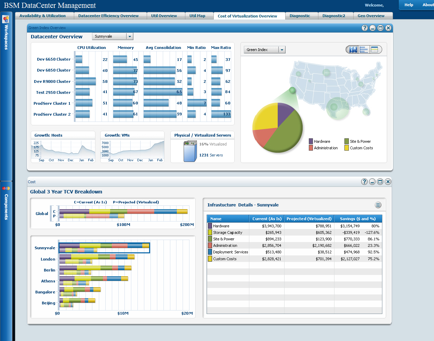Click Custom Costs projected $701,394
The width and height of the screenshot is (434, 341).
pyautogui.click(x=324, y=259)
